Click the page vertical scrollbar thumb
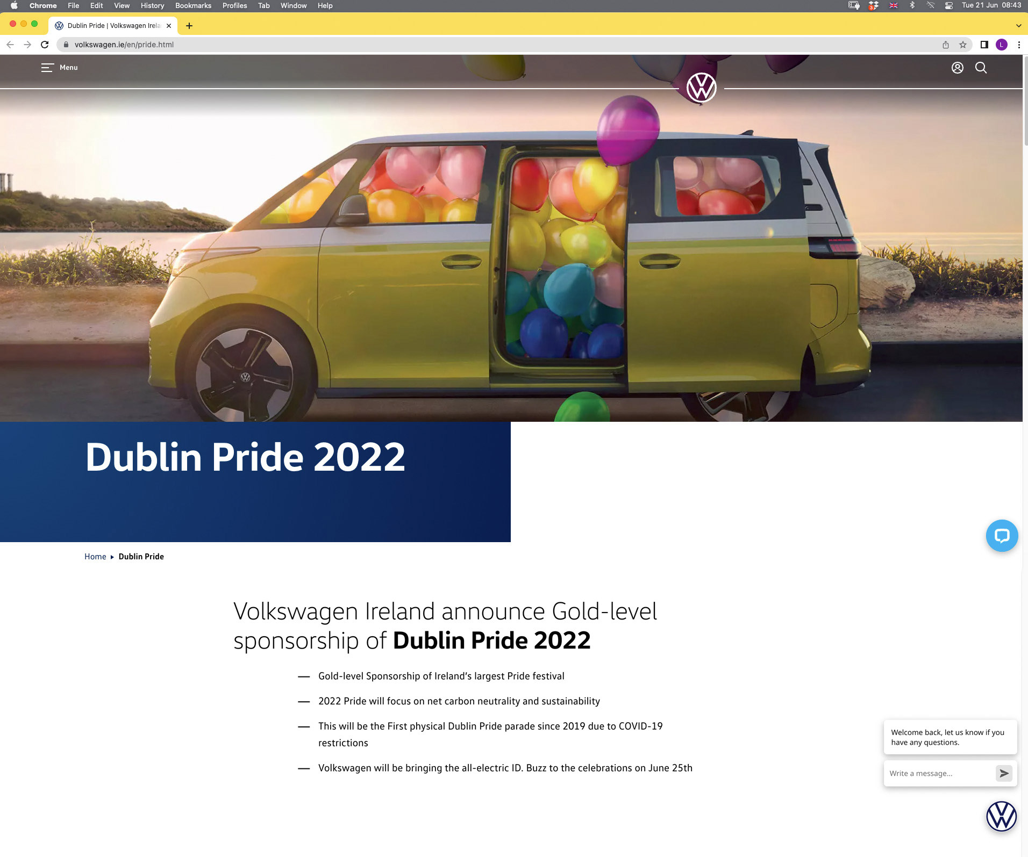This screenshot has height=857, width=1028. point(1025,101)
